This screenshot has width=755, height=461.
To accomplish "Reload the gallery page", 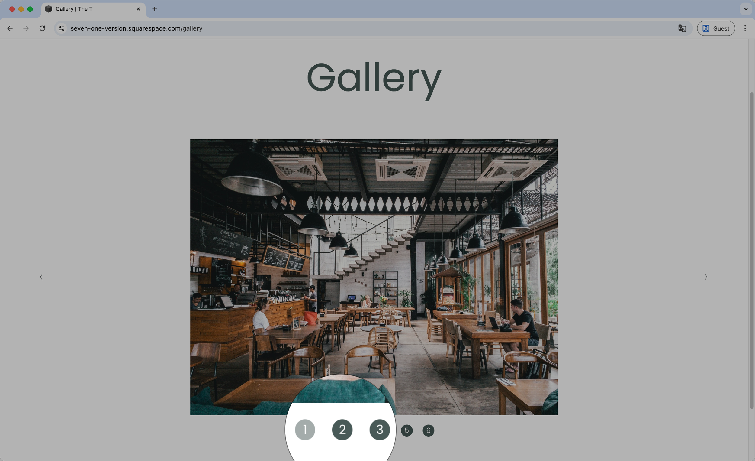I will [x=42, y=28].
